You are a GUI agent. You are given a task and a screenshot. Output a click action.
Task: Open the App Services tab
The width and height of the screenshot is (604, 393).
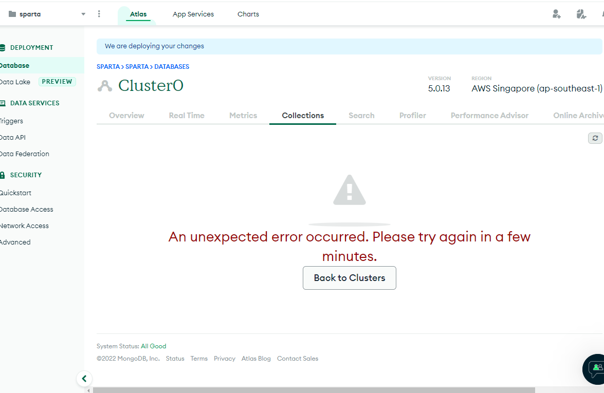pyautogui.click(x=193, y=14)
